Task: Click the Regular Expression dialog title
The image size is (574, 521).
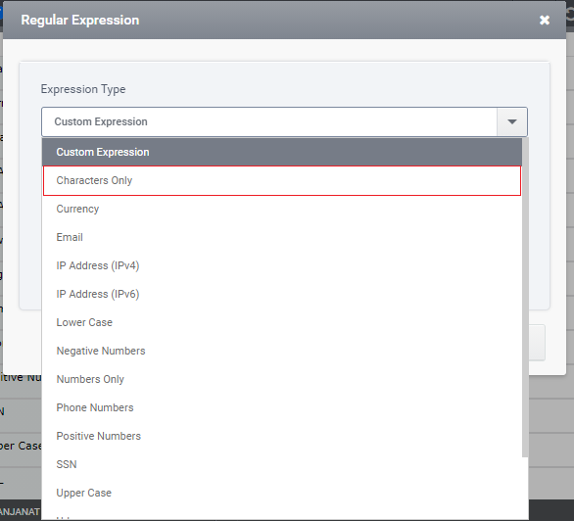Action: (x=80, y=21)
